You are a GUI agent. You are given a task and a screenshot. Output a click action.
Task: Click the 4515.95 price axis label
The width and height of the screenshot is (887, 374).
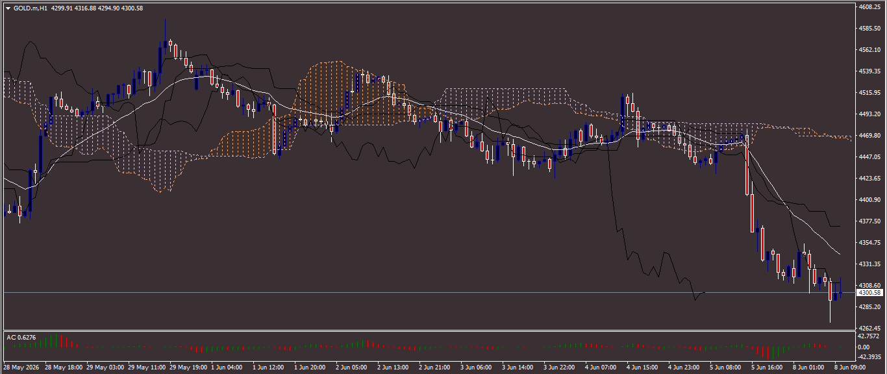click(868, 93)
